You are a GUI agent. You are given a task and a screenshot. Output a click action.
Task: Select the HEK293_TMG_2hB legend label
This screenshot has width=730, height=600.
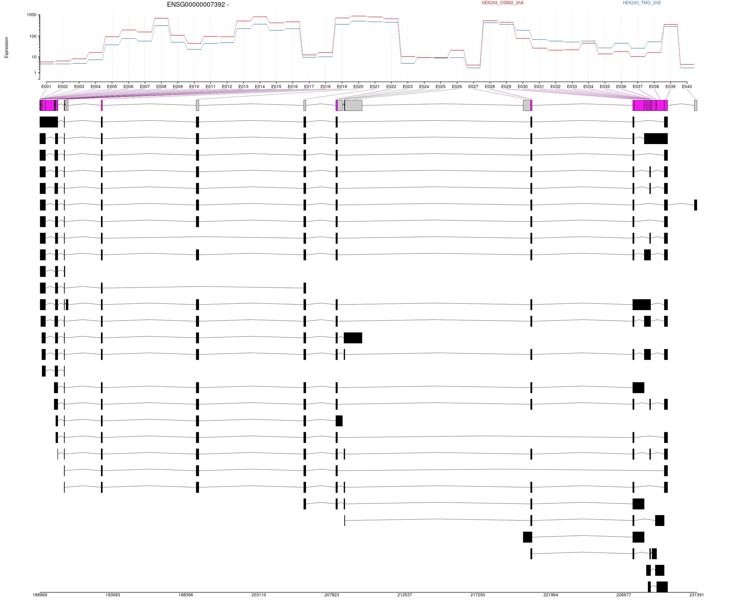642,3
